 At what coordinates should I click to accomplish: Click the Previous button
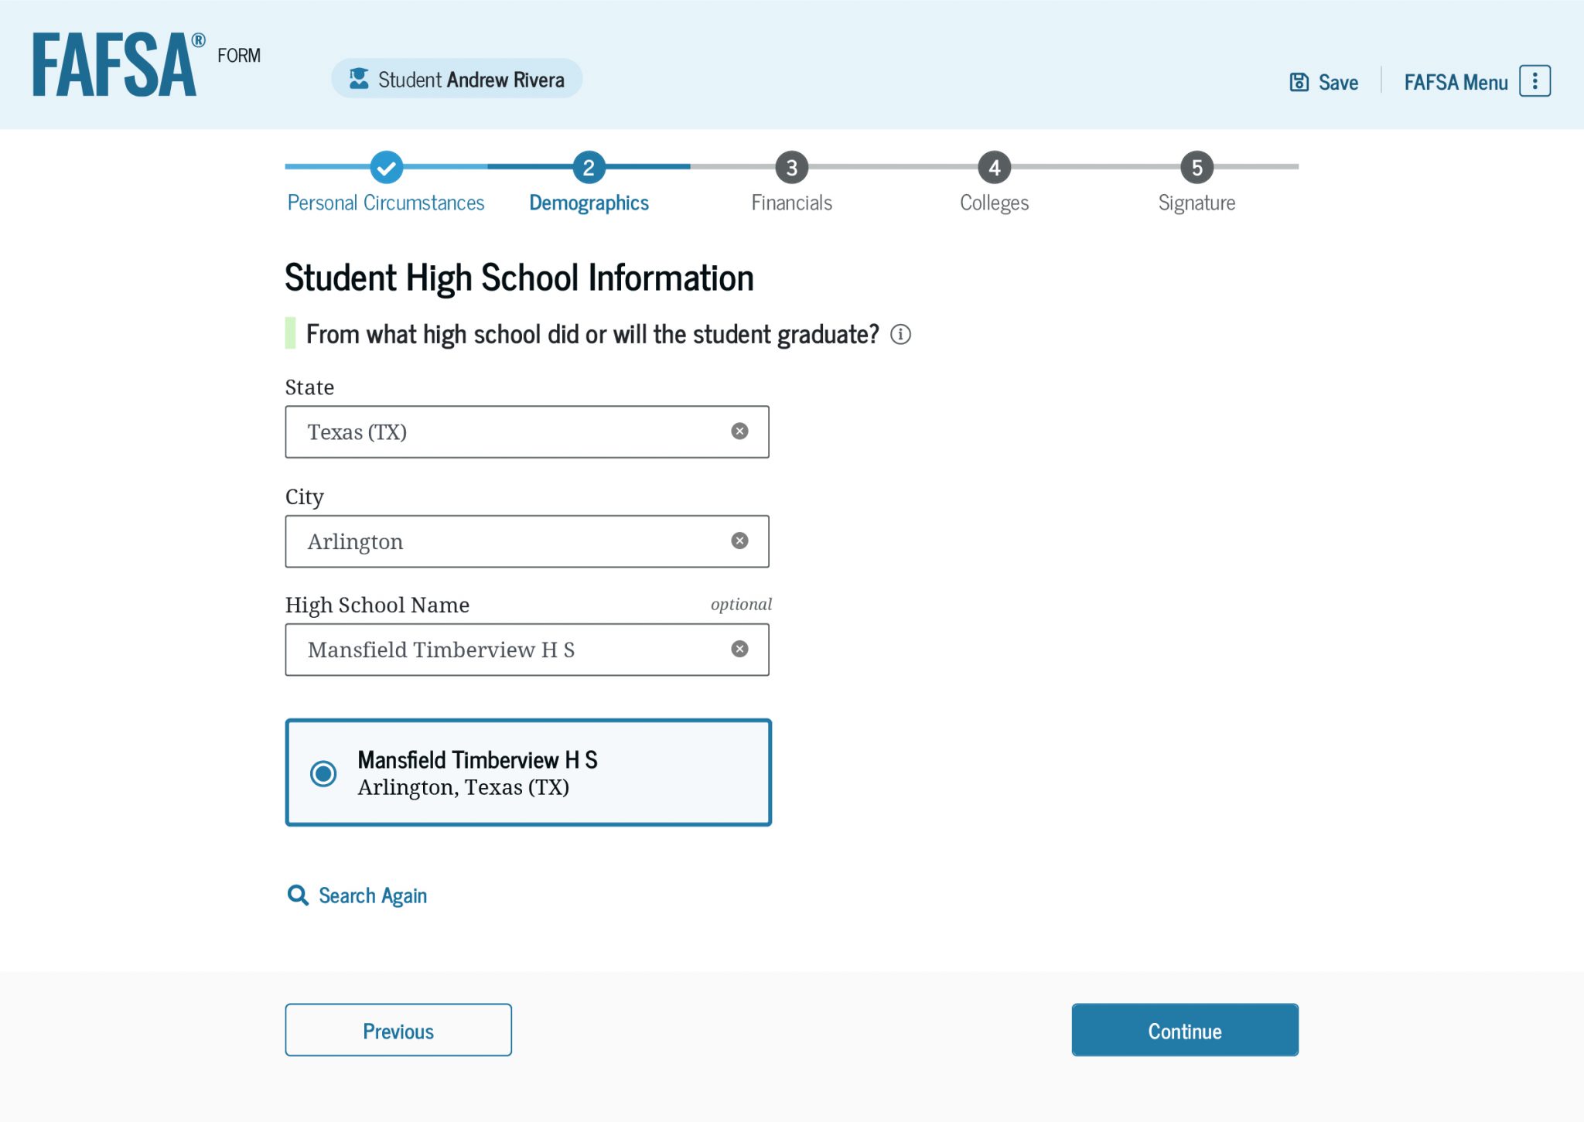(398, 1030)
